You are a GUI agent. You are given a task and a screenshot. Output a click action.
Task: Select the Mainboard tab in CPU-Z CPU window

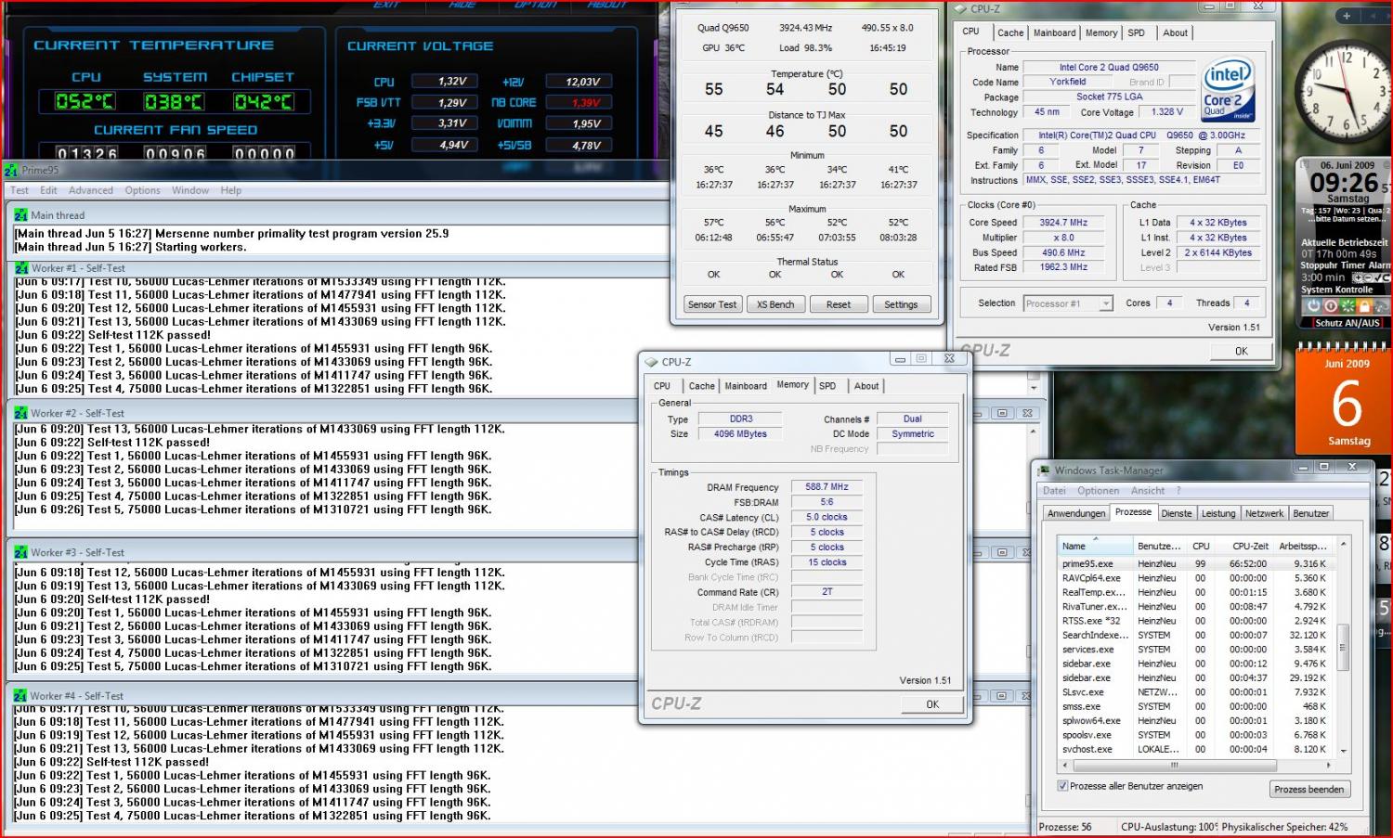click(x=1055, y=32)
